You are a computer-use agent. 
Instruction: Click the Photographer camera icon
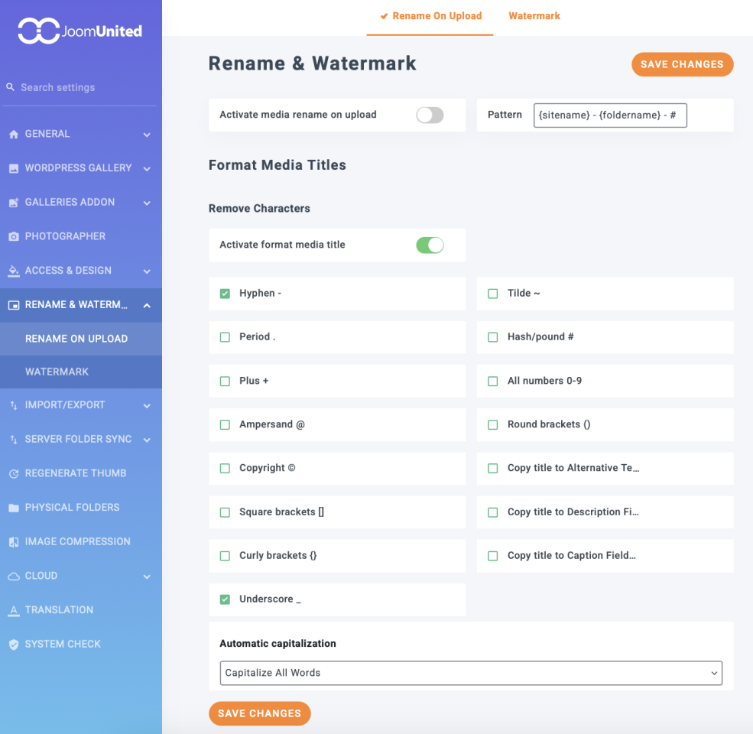coord(14,237)
